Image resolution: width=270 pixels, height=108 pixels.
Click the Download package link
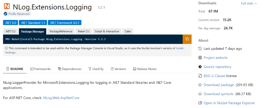click(x=219, y=85)
